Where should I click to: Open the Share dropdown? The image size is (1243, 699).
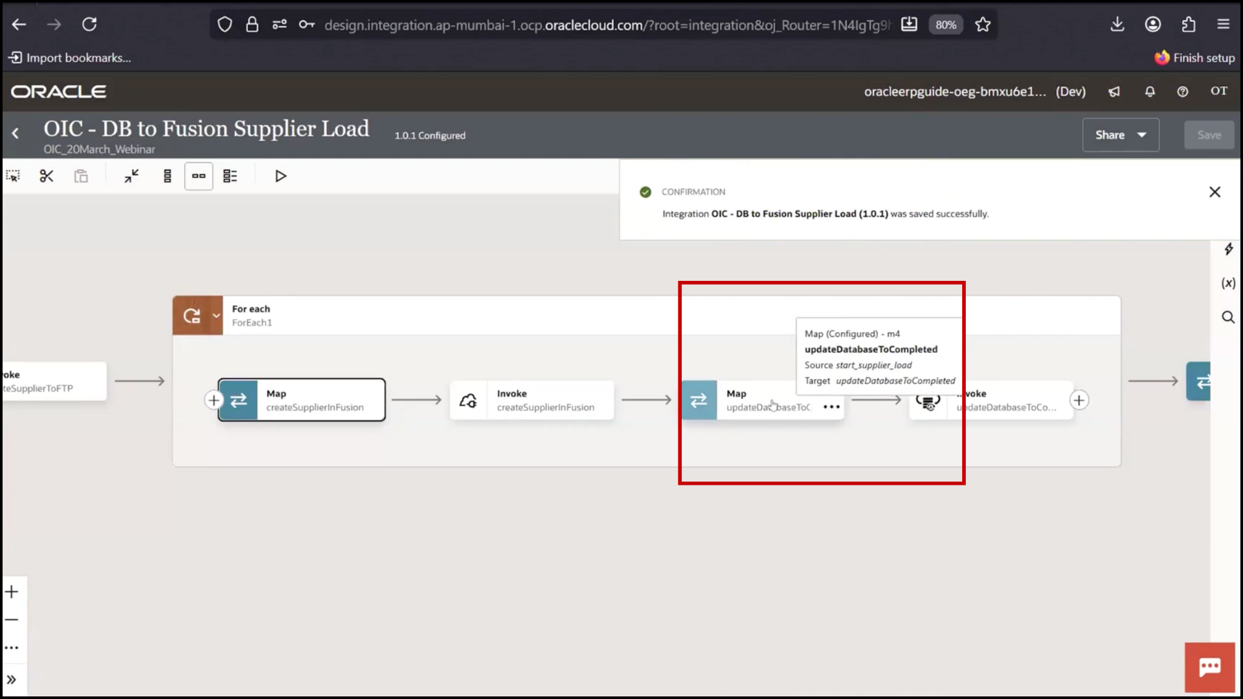tap(1121, 135)
